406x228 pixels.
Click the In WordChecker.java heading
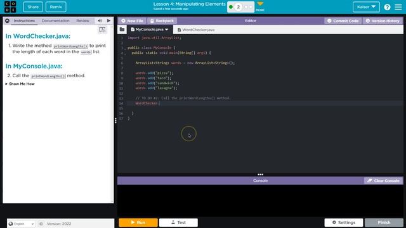[38, 36]
